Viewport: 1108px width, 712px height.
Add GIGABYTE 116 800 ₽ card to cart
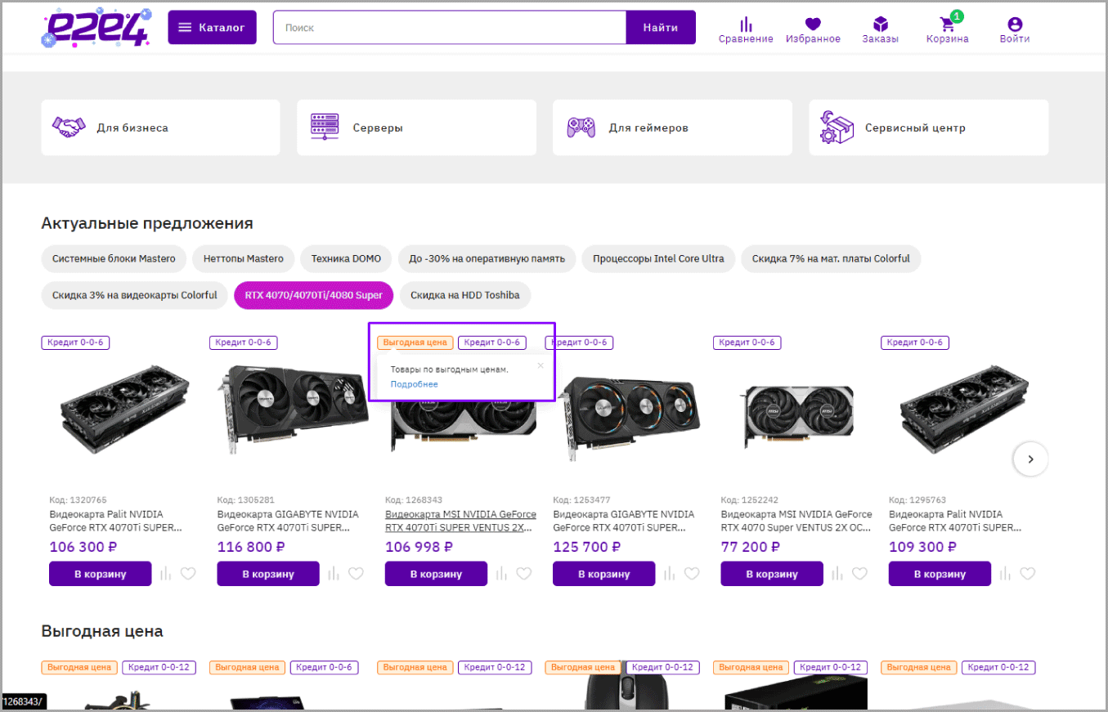click(x=268, y=574)
